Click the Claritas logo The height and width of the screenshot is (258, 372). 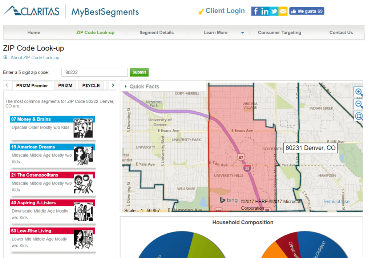(x=31, y=11)
